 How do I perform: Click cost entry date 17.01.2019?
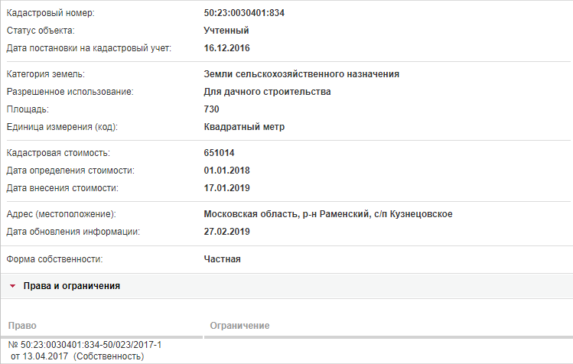[226, 188]
